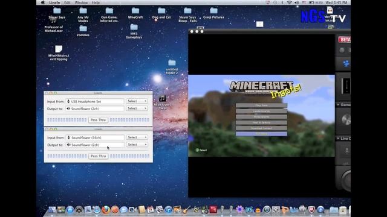Viewport: 387px width, 217px height.
Task: Open iCal calendar from the Dock
Action: 151,210
